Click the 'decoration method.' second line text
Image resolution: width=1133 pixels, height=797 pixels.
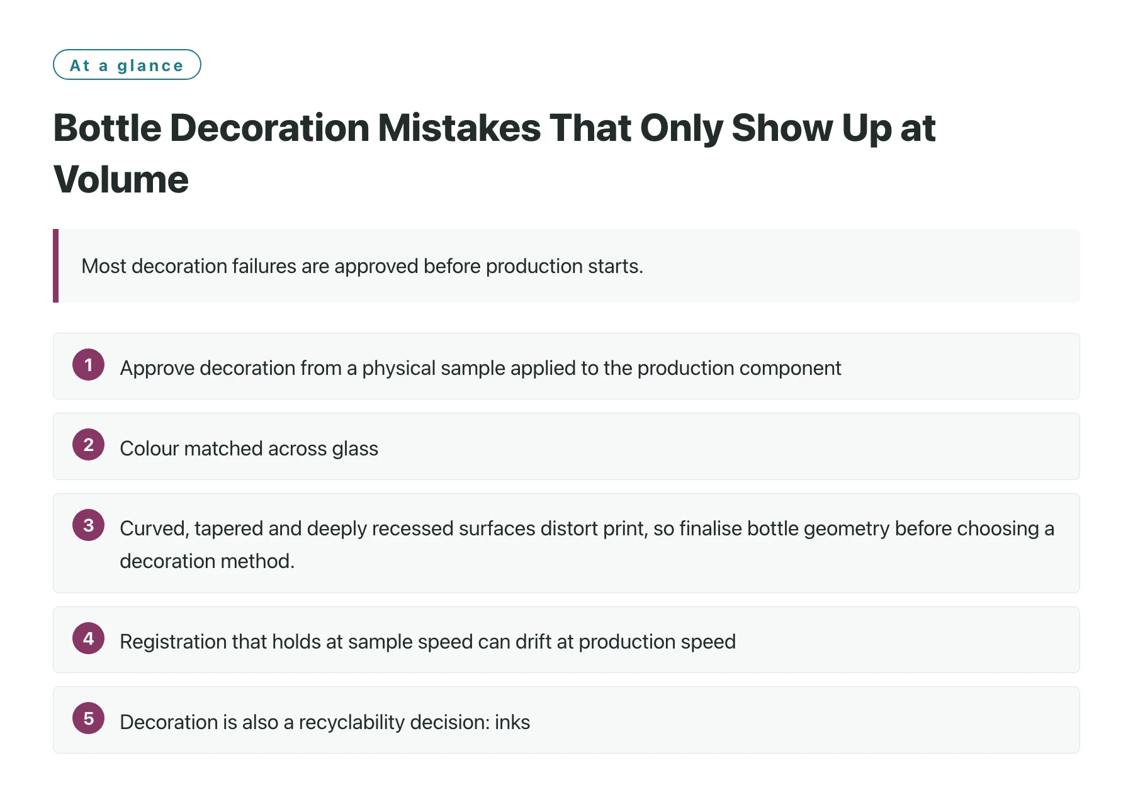tap(207, 561)
